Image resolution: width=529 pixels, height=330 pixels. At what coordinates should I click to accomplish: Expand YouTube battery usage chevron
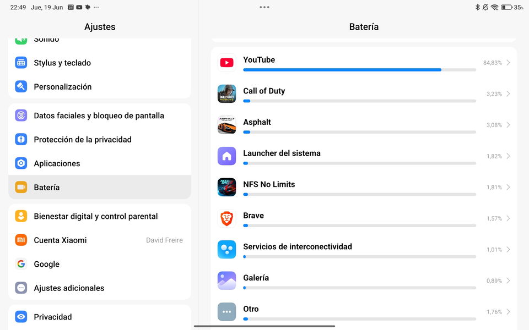508,63
